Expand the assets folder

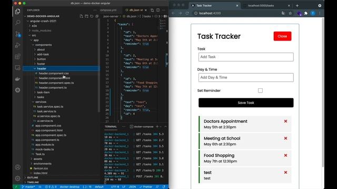[x=61, y=159]
